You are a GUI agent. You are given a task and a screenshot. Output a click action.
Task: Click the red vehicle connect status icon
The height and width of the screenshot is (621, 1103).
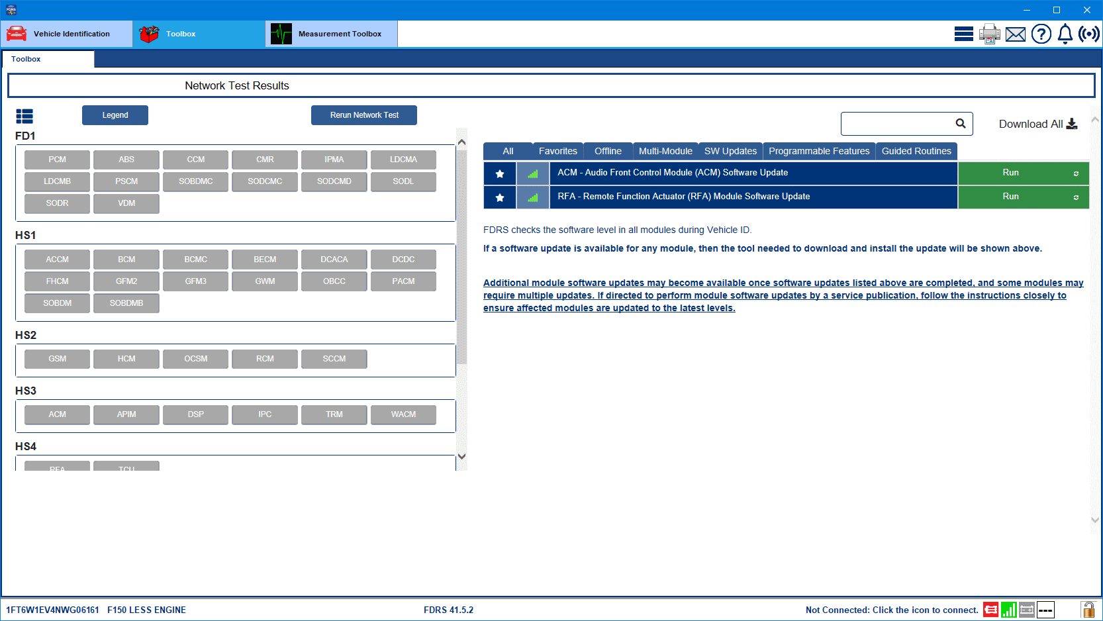(991, 610)
